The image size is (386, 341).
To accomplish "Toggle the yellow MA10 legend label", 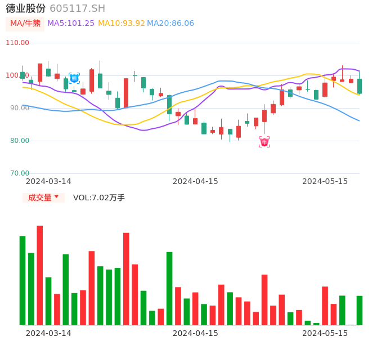I will point(121,24).
